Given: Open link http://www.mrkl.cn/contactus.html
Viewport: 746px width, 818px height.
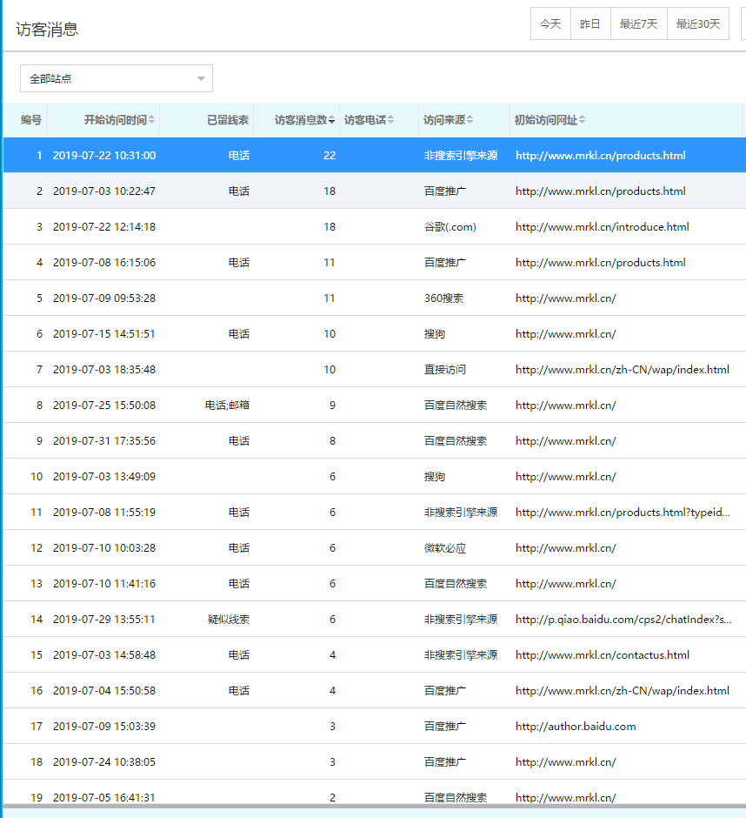Looking at the screenshot, I should click(x=603, y=654).
